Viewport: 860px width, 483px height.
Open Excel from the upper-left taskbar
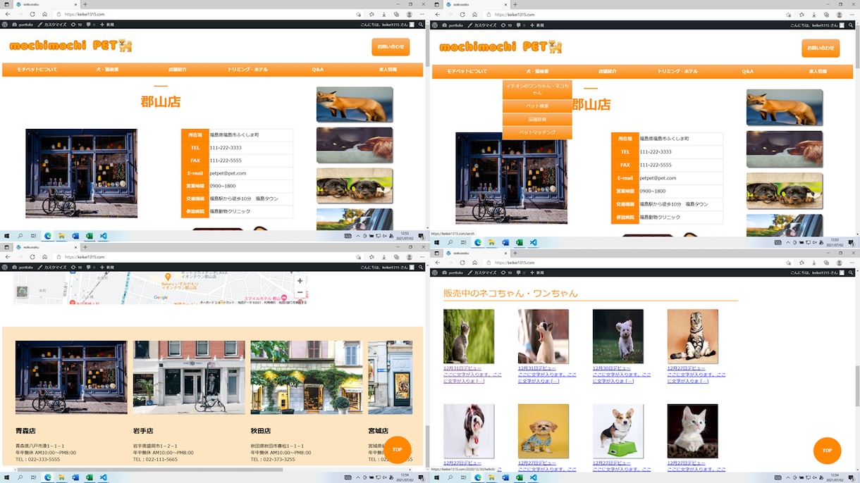point(90,237)
